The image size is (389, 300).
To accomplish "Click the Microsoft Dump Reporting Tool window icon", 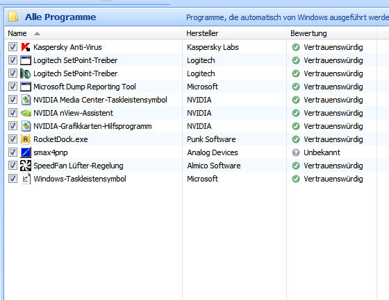I will (26, 87).
